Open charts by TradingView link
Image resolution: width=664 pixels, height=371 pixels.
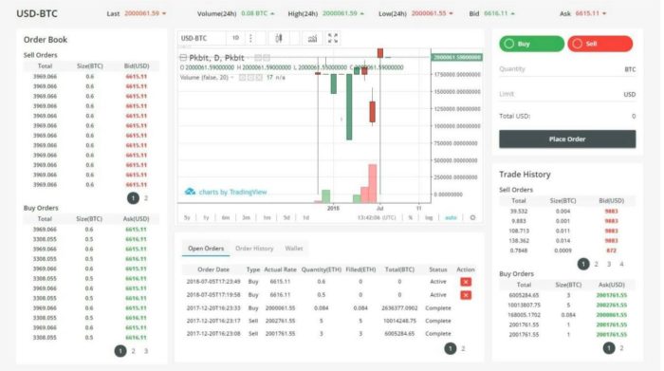point(227,192)
